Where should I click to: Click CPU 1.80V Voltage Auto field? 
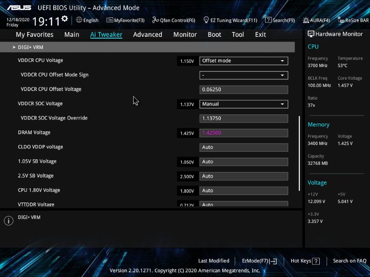pyautogui.click(x=243, y=190)
